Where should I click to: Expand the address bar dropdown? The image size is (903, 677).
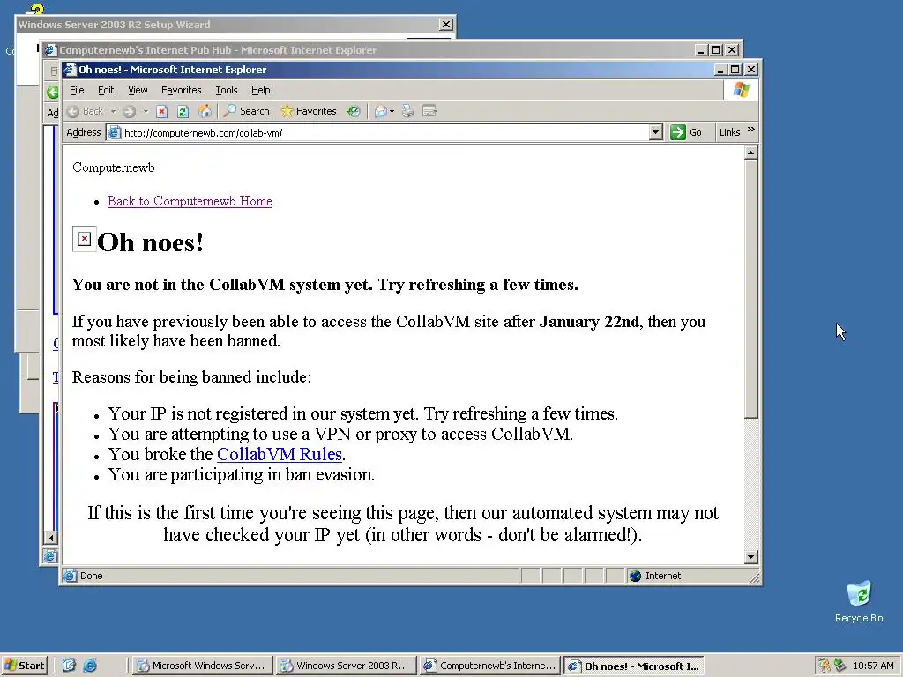click(x=655, y=132)
